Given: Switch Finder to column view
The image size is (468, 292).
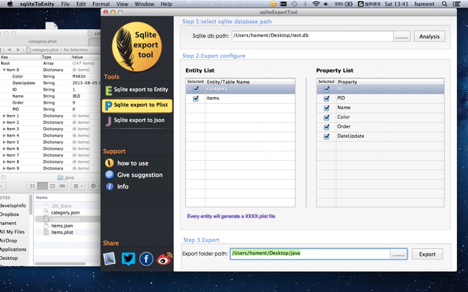Looking at the screenshot, I should point(53,186).
